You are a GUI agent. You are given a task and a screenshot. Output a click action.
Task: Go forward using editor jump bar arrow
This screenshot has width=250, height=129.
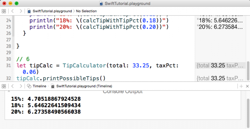coord(21,11)
